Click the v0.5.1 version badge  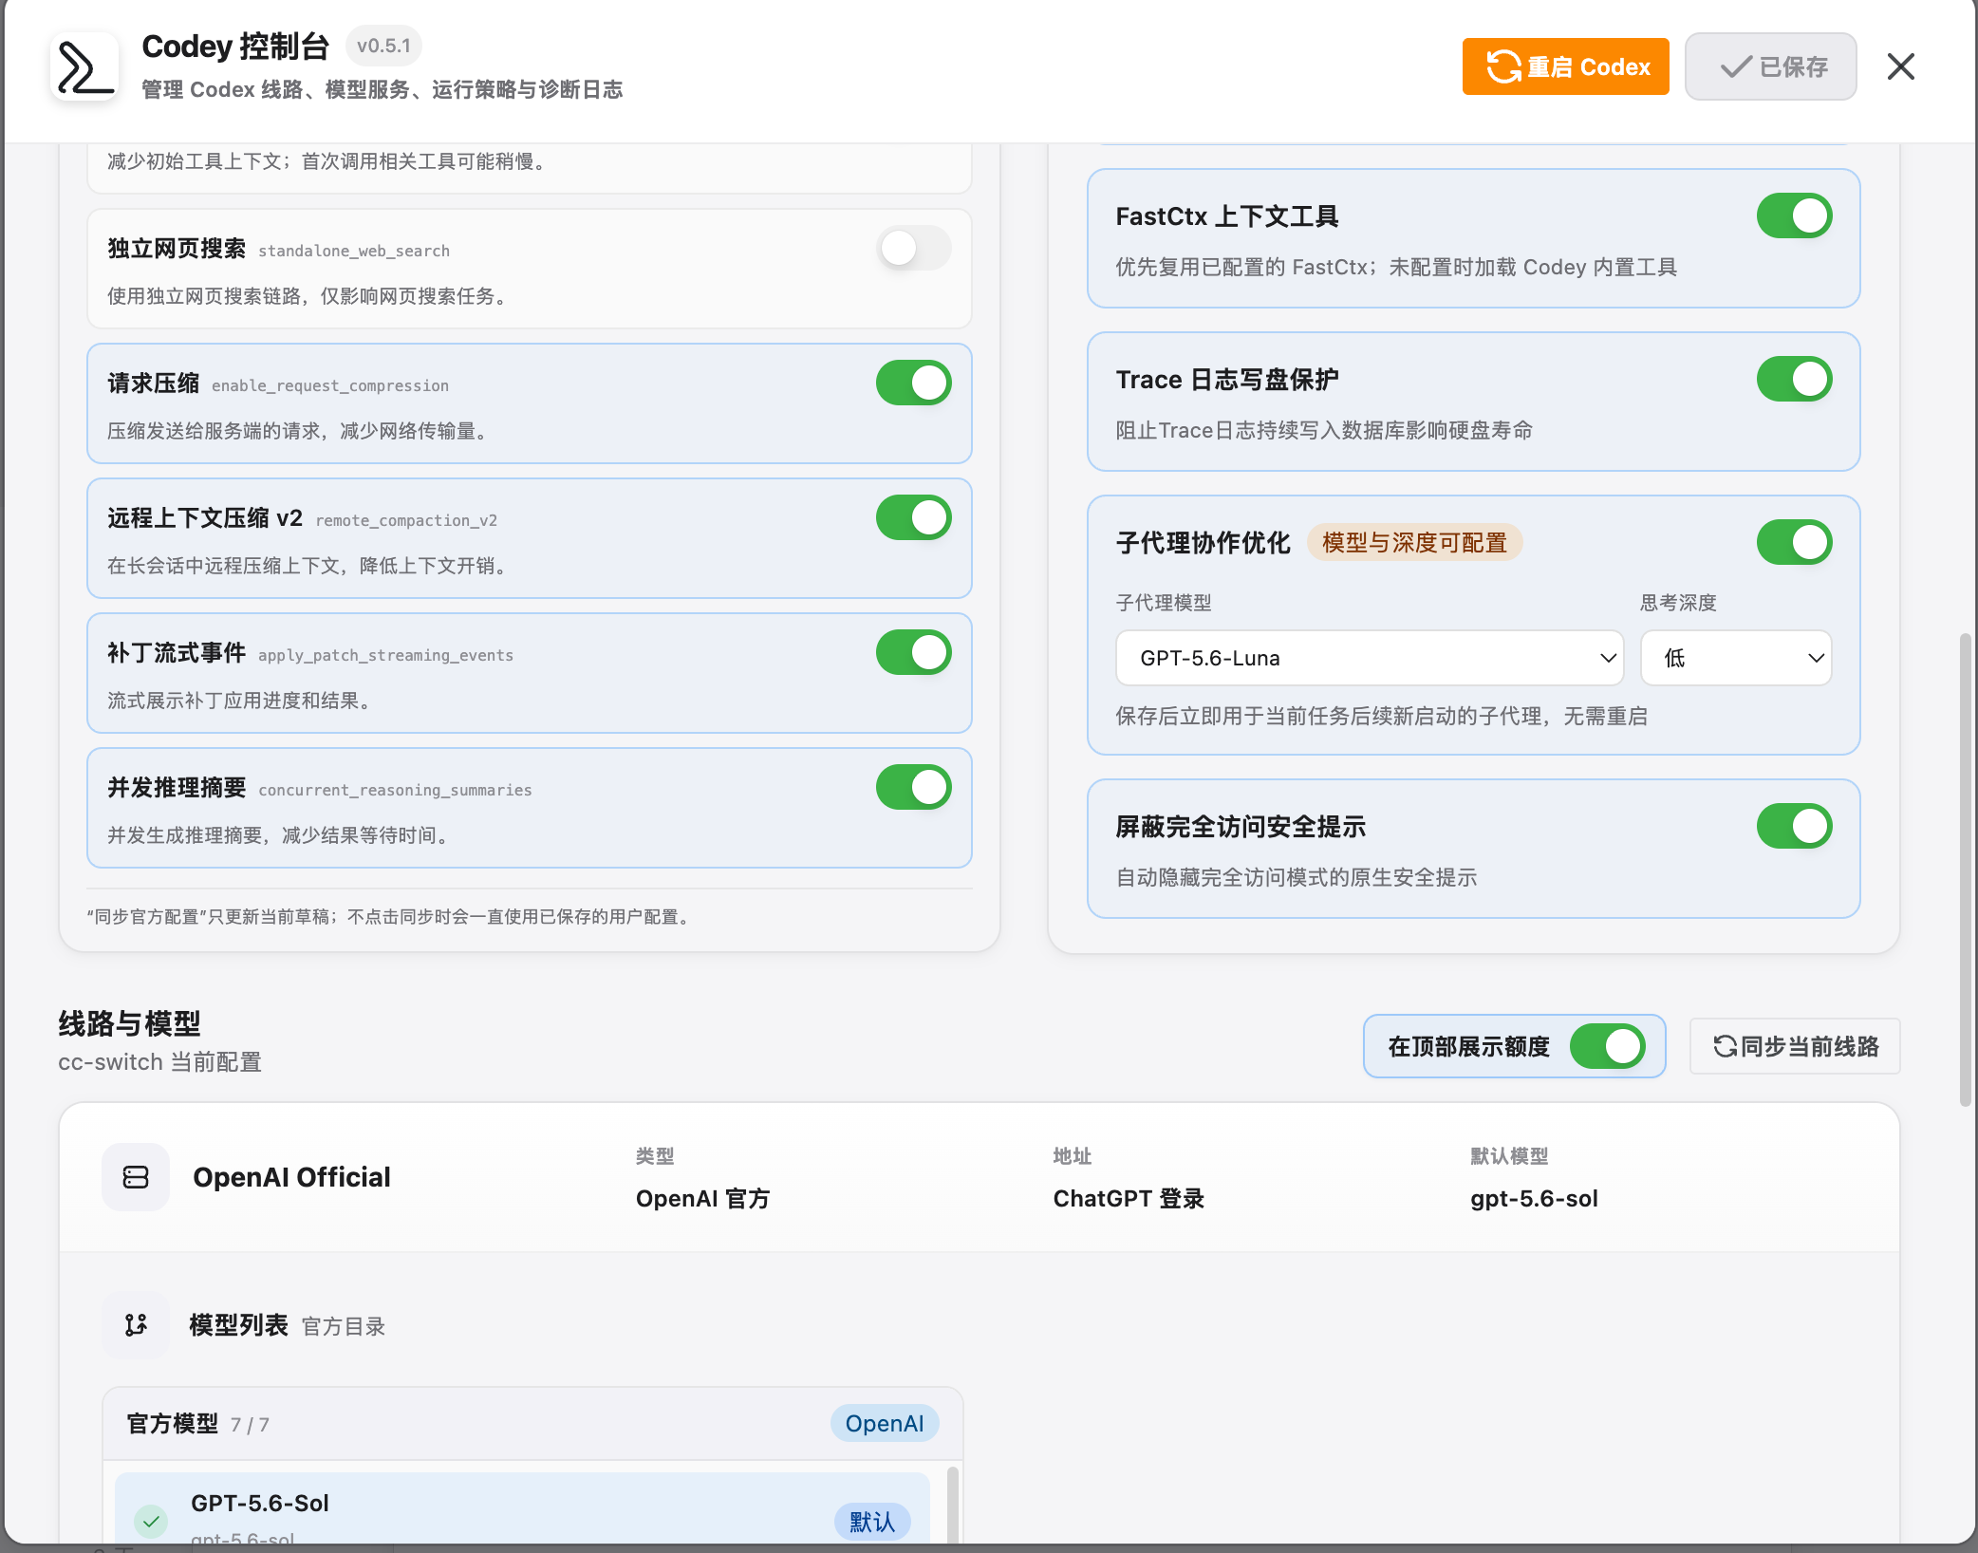tap(383, 46)
